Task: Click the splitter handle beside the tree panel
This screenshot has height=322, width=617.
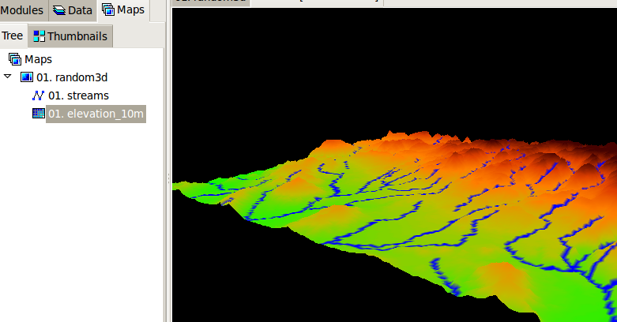Action: (168, 180)
